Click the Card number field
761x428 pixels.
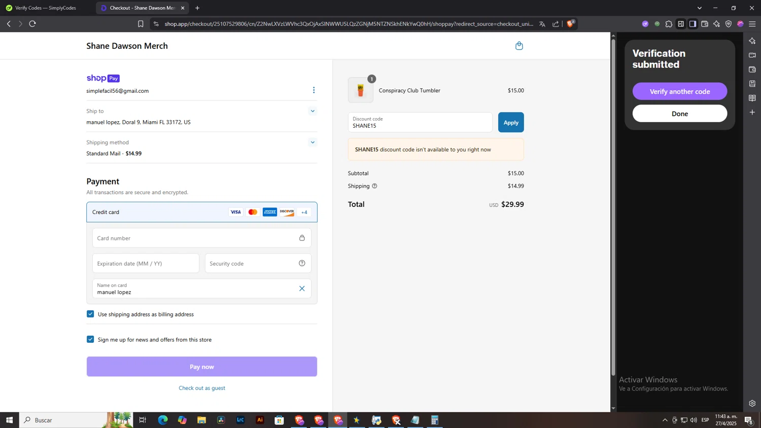202,238
